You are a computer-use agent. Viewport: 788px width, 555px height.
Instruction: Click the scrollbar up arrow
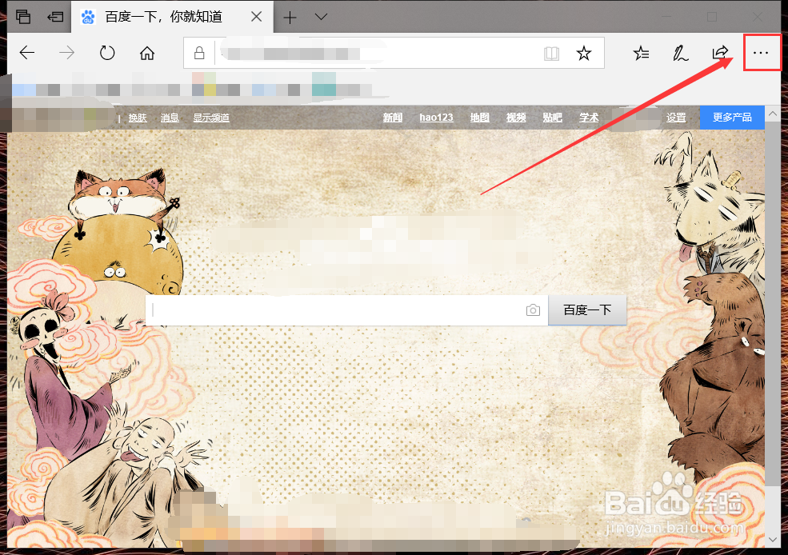coord(773,114)
